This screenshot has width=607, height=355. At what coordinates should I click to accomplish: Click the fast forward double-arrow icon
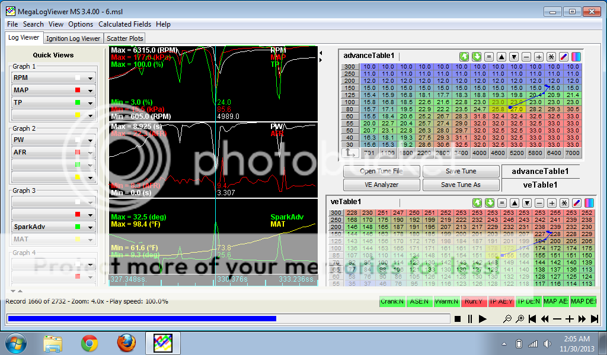pyautogui.click(x=582, y=319)
